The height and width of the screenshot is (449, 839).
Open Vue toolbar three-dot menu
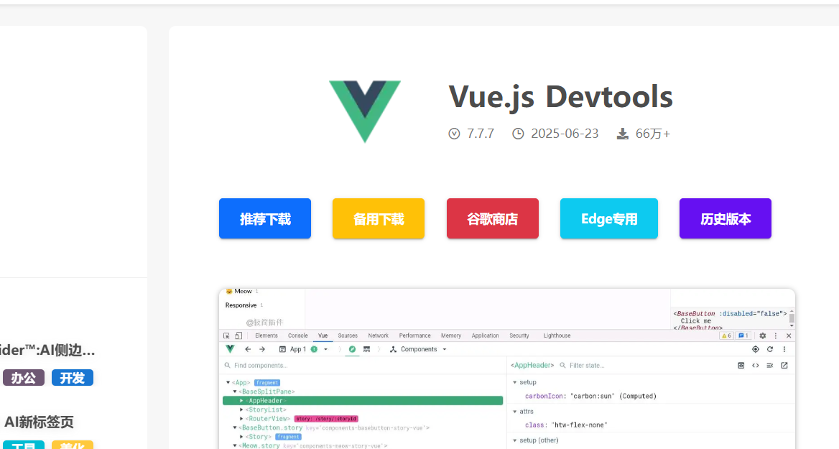(x=784, y=349)
